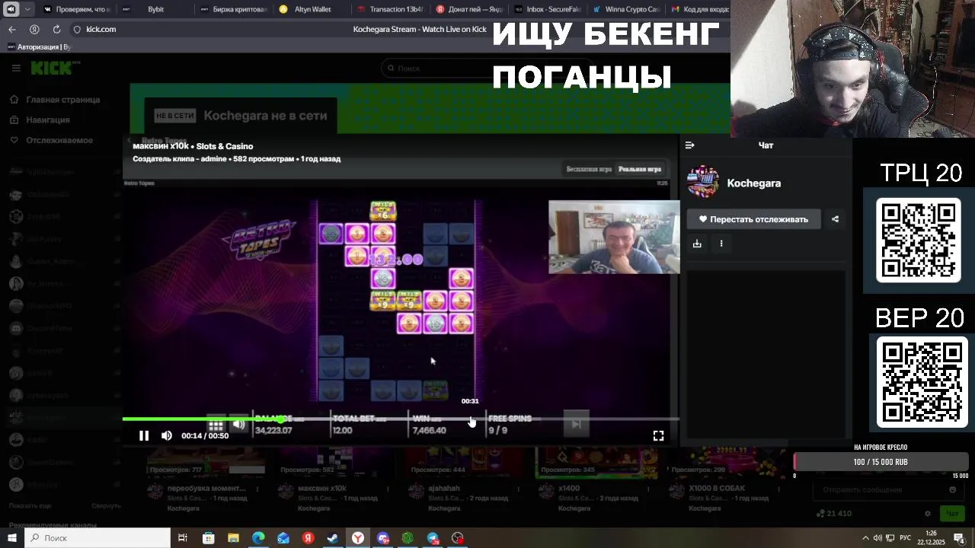Click the Перестать отслеживать button

click(x=753, y=219)
